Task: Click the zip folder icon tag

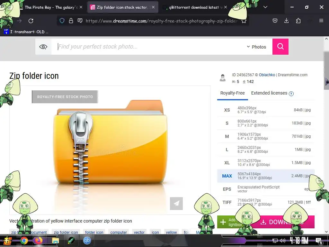Action: point(66,232)
